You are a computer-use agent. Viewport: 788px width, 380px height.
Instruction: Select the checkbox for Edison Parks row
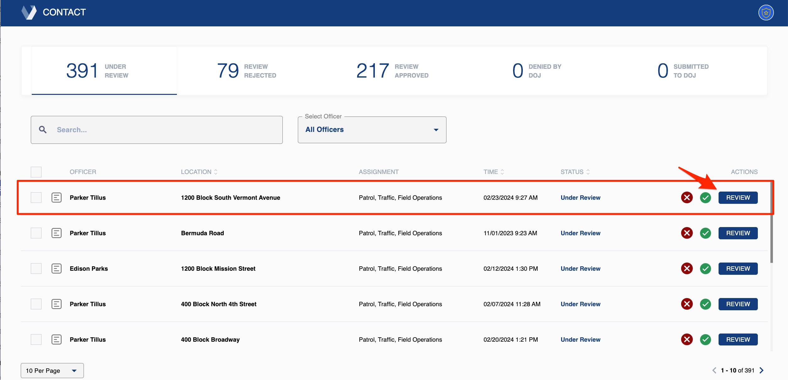[x=36, y=269]
